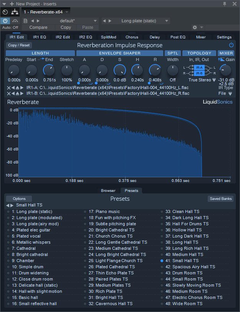The width and height of the screenshot is (240, 312).
Task: Open the presets Options button
Action: point(19,198)
